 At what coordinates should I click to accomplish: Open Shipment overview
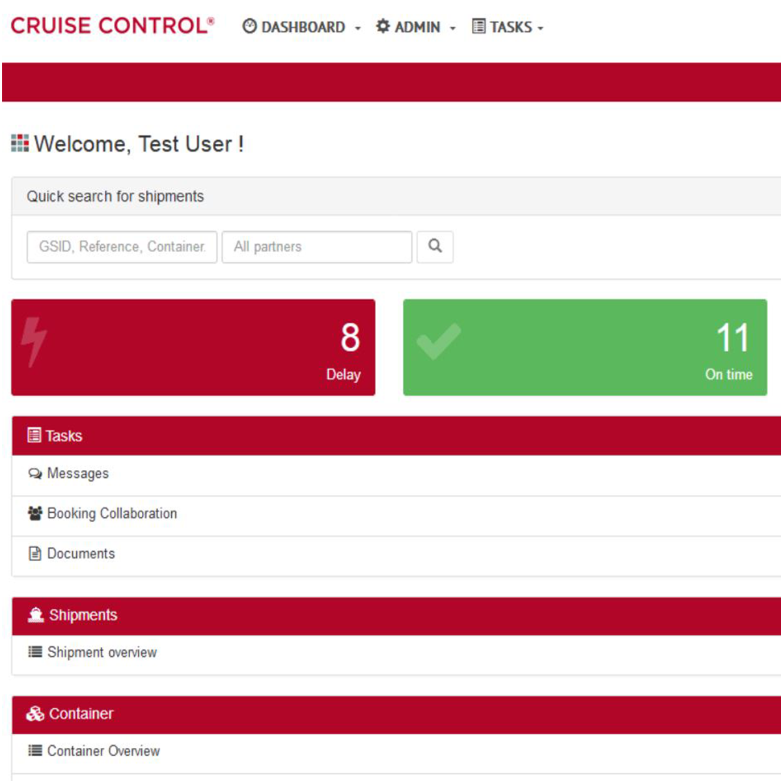click(100, 652)
